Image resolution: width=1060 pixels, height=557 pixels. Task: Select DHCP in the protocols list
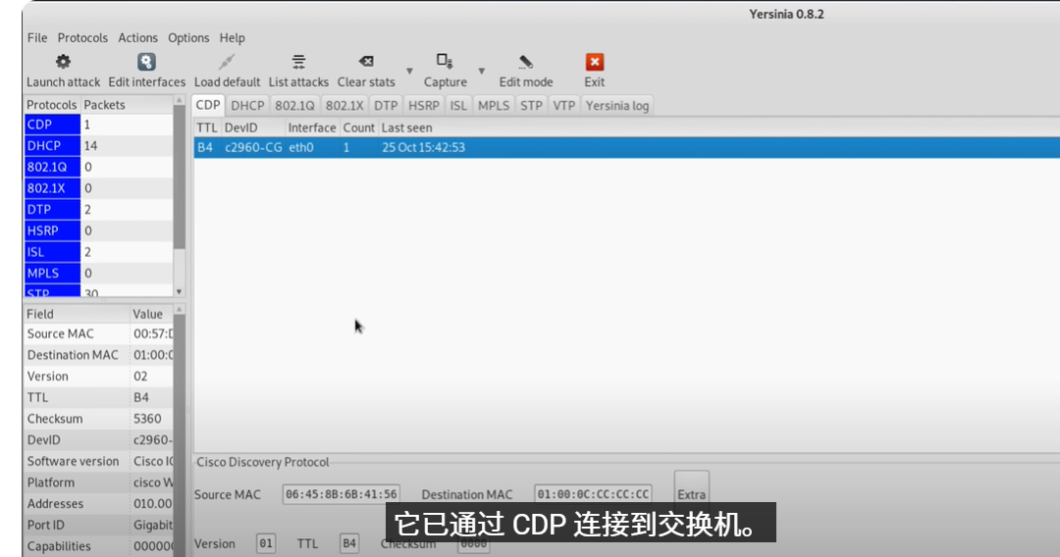(x=99, y=146)
